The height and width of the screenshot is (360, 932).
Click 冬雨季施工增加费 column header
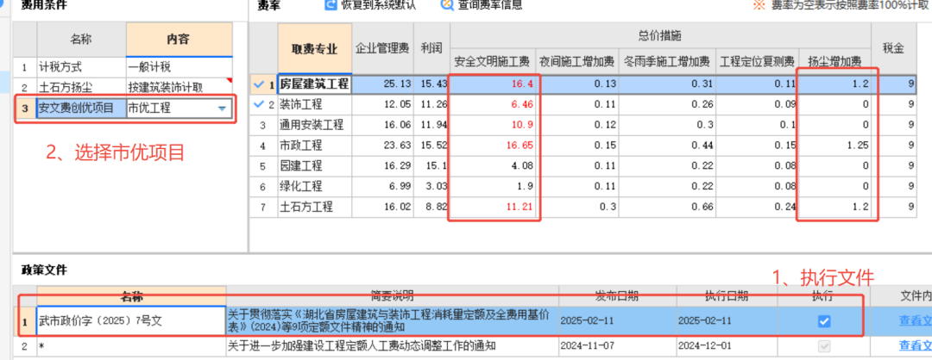coord(666,62)
